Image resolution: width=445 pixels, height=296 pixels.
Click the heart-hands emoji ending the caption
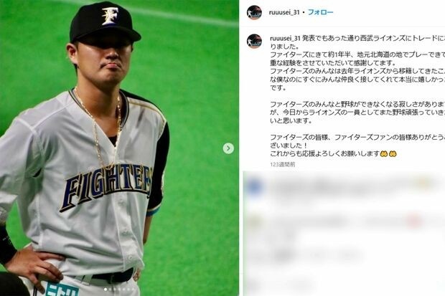coord(388,153)
